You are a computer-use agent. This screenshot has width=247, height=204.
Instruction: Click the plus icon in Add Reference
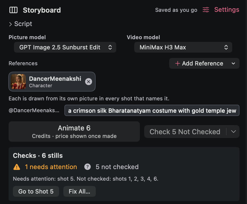coord(177,64)
